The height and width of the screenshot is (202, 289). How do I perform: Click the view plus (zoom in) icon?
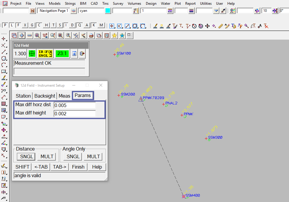pos(22,35)
